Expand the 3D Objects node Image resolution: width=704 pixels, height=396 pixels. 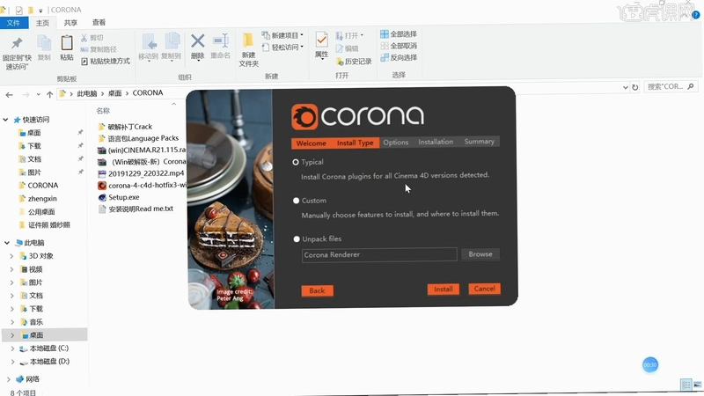11,256
